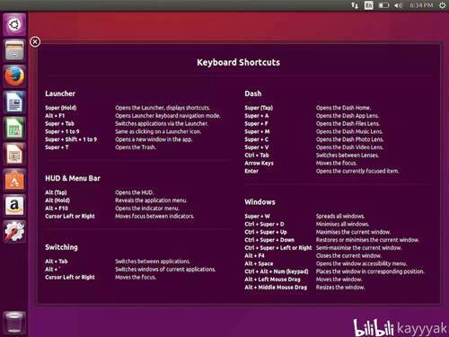Click the Alt + Tab shortcut text

(x=57, y=262)
